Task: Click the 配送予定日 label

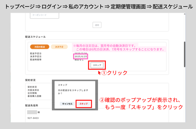Action: [36, 54]
